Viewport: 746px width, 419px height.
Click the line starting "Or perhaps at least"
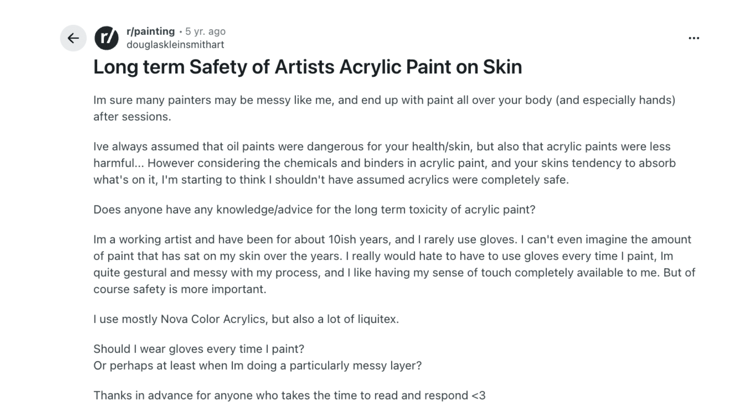[x=257, y=365]
